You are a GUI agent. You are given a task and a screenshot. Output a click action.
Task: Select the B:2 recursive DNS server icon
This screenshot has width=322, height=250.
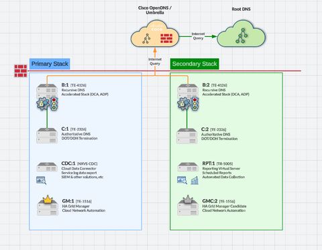click(x=188, y=90)
